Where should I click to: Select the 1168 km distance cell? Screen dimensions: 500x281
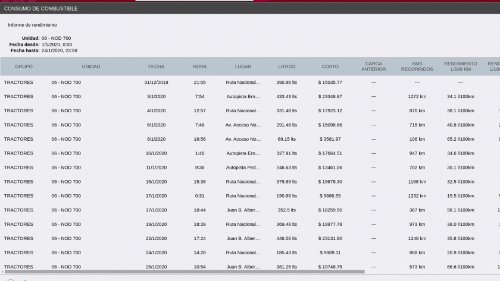point(417,182)
